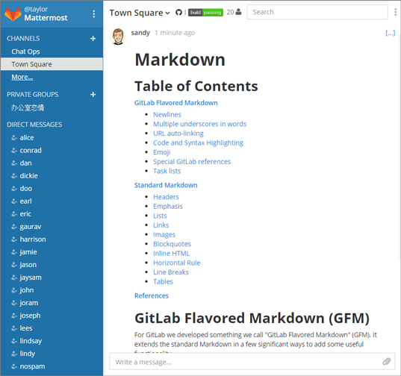This screenshot has height=376, width=401.
Task: Click More... to browse channels
Action: pyautogui.click(x=22, y=77)
